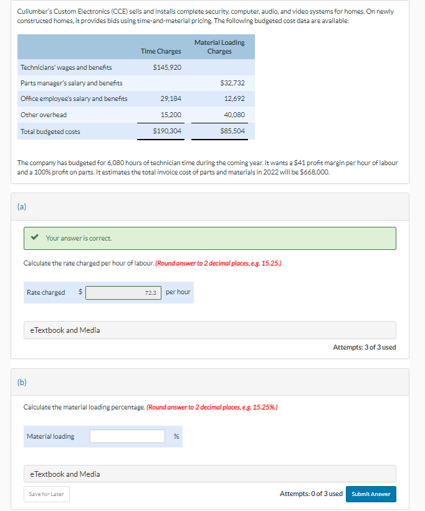Viewport: 425px width, 511px height.
Task: Click the $32,732 parts manager cell
Action: [232, 83]
